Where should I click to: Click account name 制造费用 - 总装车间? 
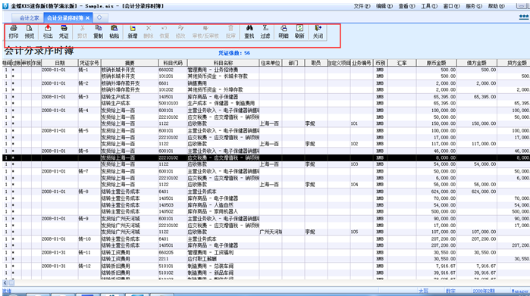point(210,266)
